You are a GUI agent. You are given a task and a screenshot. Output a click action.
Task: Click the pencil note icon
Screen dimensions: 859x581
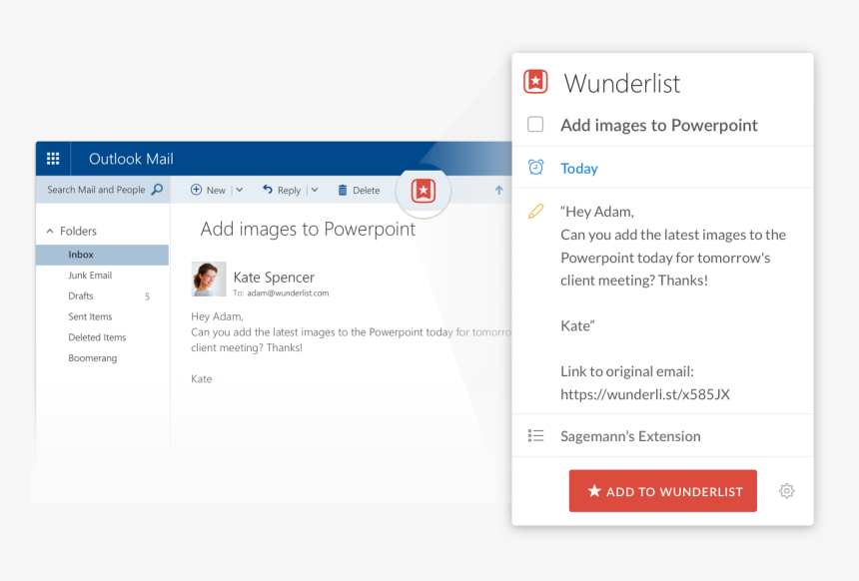[x=535, y=211]
